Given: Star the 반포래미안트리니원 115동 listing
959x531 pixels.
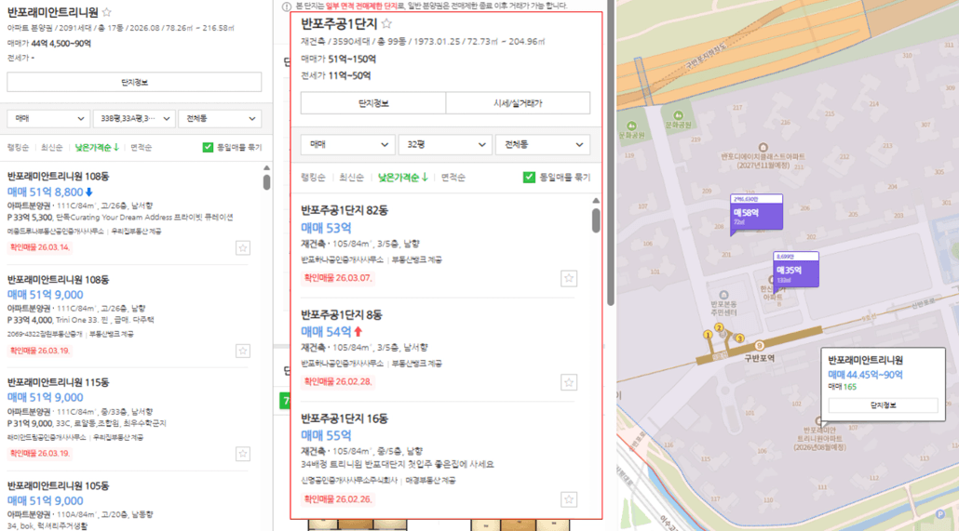Looking at the screenshot, I should pyautogui.click(x=243, y=454).
